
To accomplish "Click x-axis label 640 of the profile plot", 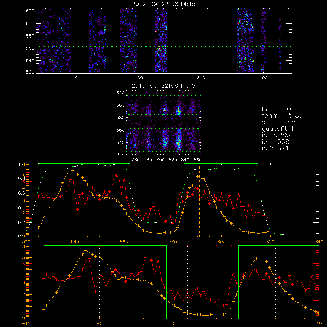I will (319, 242).
